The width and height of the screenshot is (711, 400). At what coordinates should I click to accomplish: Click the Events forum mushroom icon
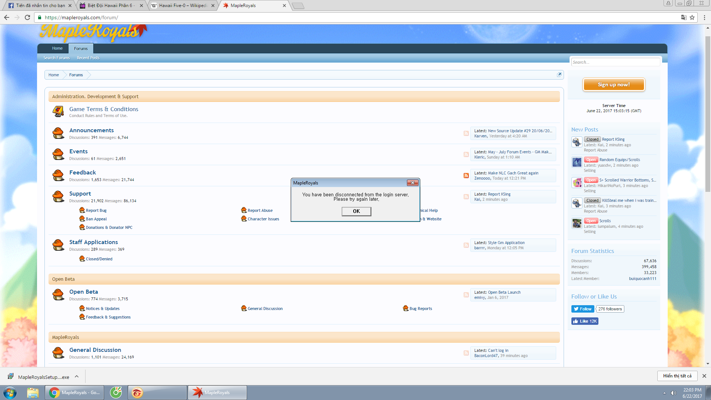pyautogui.click(x=58, y=154)
